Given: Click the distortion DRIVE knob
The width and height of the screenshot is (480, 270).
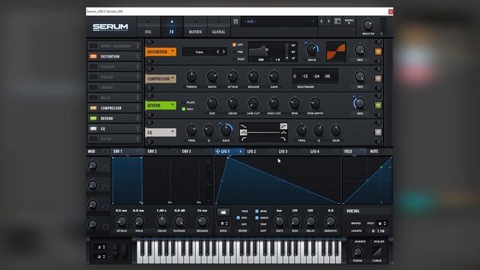Looking at the screenshot, I should click(x=312, y=49).
